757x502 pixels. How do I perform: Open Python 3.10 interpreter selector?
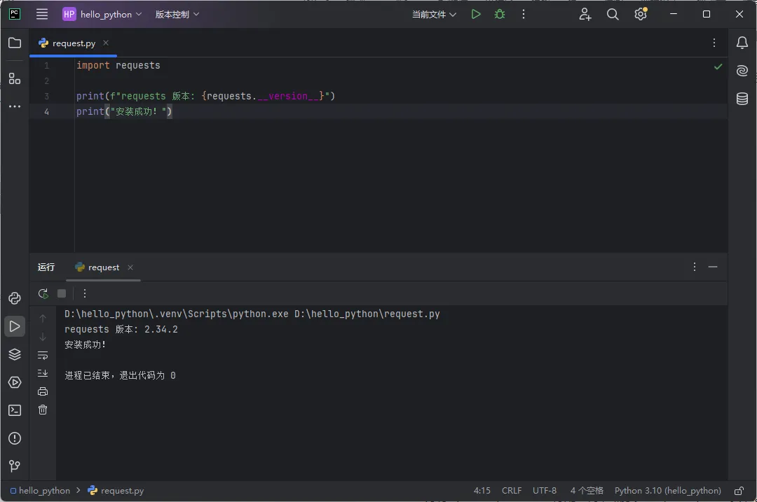[x=668, y=490]
